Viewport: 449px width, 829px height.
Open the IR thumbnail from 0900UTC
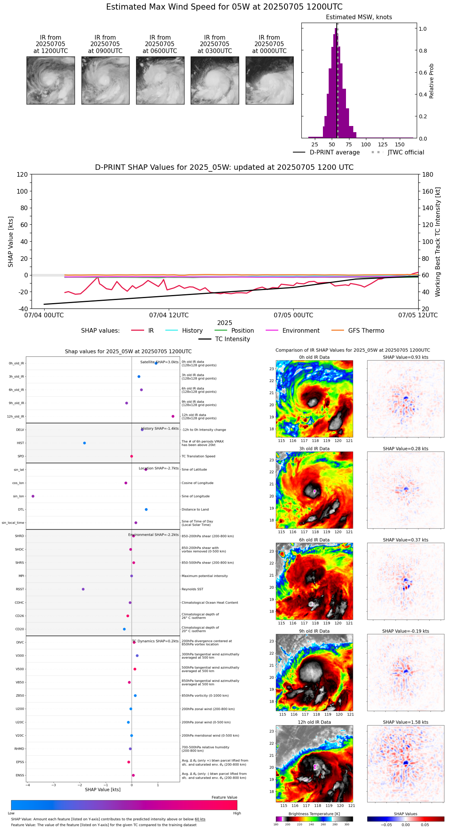tap(105, 80)
